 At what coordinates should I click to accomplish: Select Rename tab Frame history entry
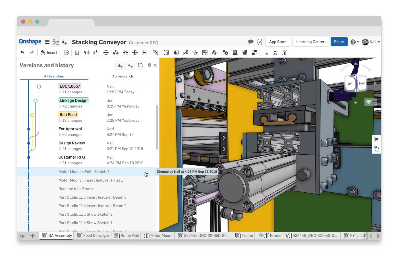86,189
